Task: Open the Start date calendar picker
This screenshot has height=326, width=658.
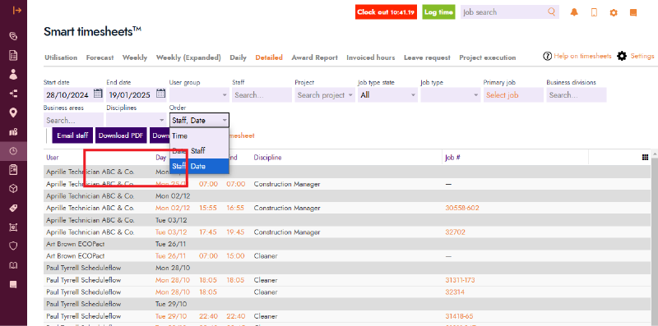Action: click(98, 93)
